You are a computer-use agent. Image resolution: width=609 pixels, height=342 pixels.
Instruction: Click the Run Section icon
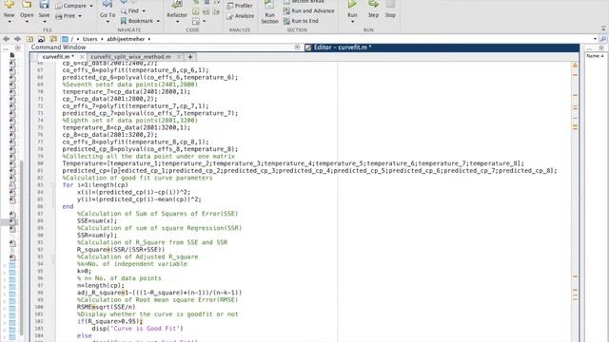[269, 5]
